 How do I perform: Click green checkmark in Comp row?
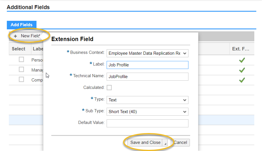pyautogui.click(x=242, y=80)
